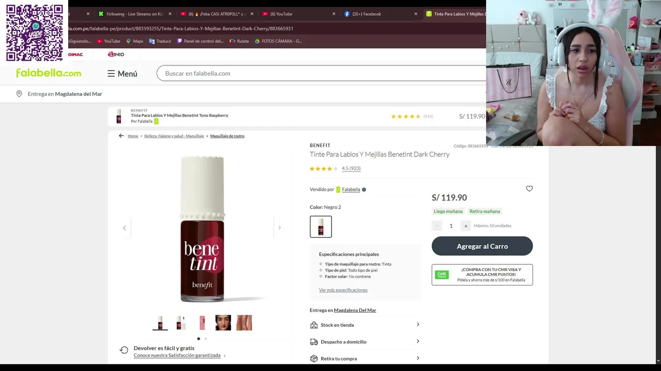Click Agregar al Carro button
This screenshot has height=371, width=661.
(482, 246)
